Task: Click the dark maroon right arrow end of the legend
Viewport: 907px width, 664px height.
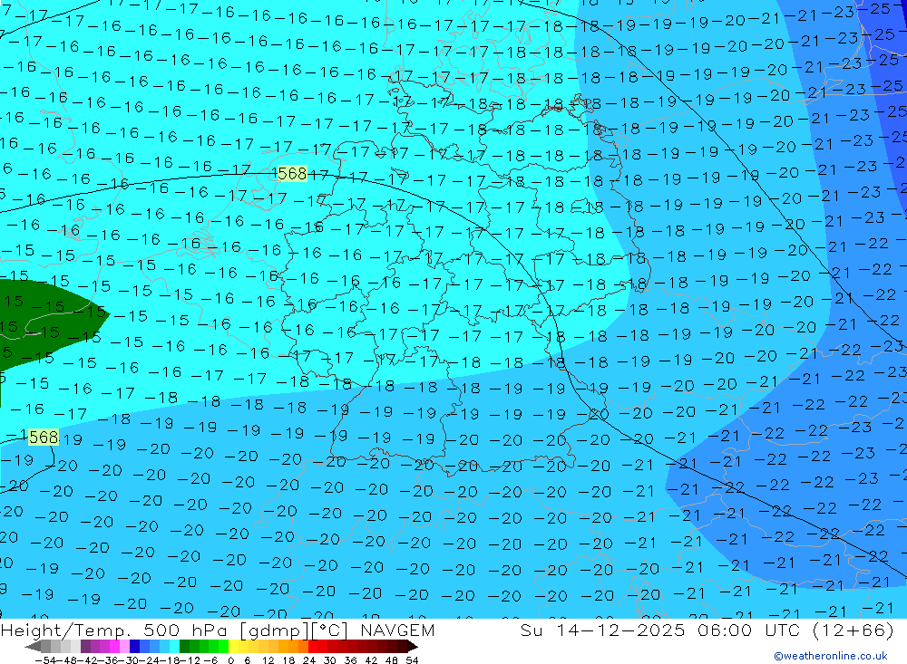Action: click(x=413, y=647)
